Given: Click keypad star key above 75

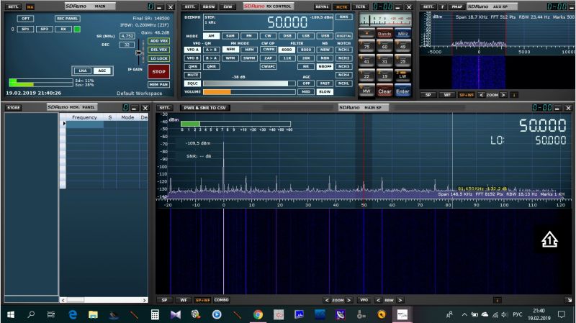Looking at the screenshot, I should [x=366, y=33].
